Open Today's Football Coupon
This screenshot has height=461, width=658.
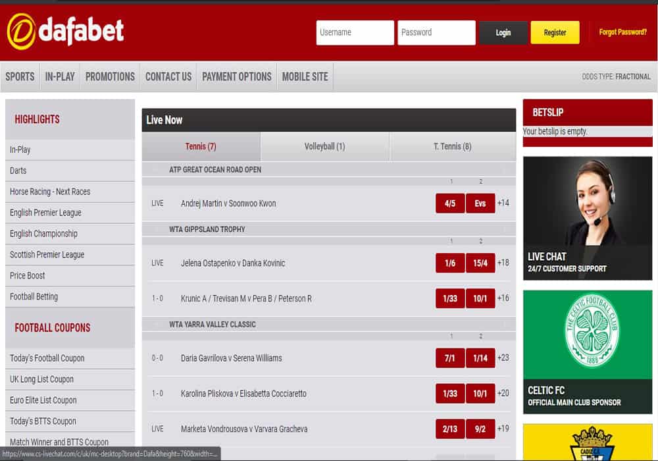point(70,358)
